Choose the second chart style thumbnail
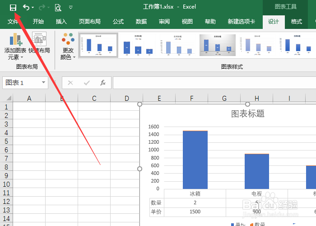 (138, 45)
